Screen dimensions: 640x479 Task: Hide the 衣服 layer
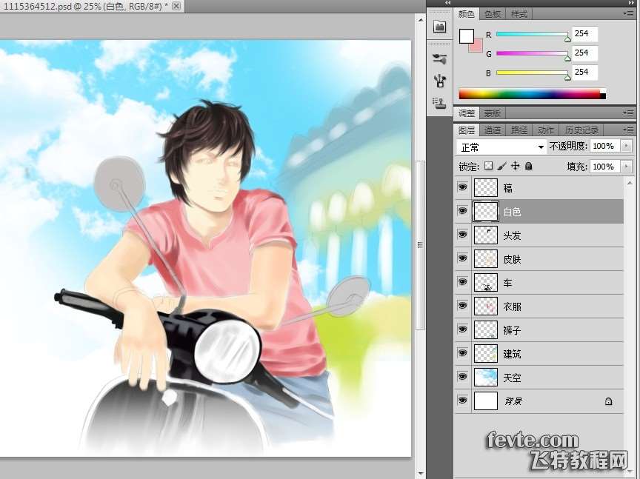tap(463, 307)
